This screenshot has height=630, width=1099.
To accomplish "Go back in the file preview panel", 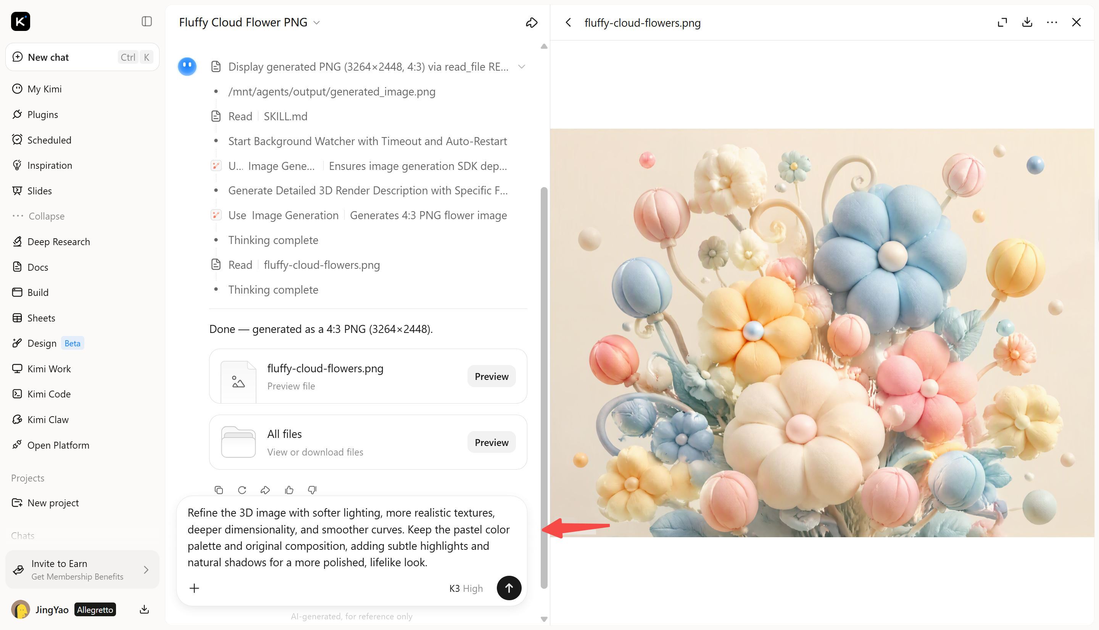I will point(569,23).
